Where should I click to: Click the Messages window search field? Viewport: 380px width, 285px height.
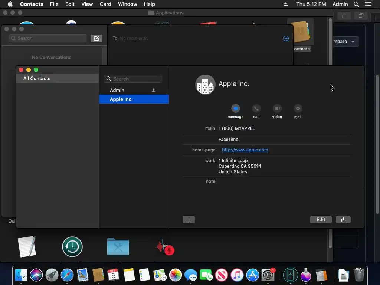[x=48, y=38]
